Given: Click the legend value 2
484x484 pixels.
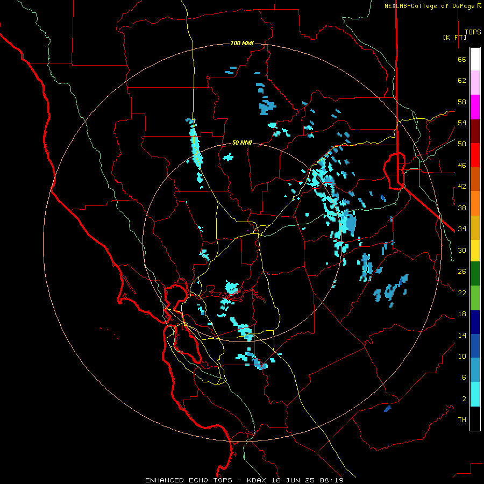Looking at the screenshot, I should click(x=464, y=399).
